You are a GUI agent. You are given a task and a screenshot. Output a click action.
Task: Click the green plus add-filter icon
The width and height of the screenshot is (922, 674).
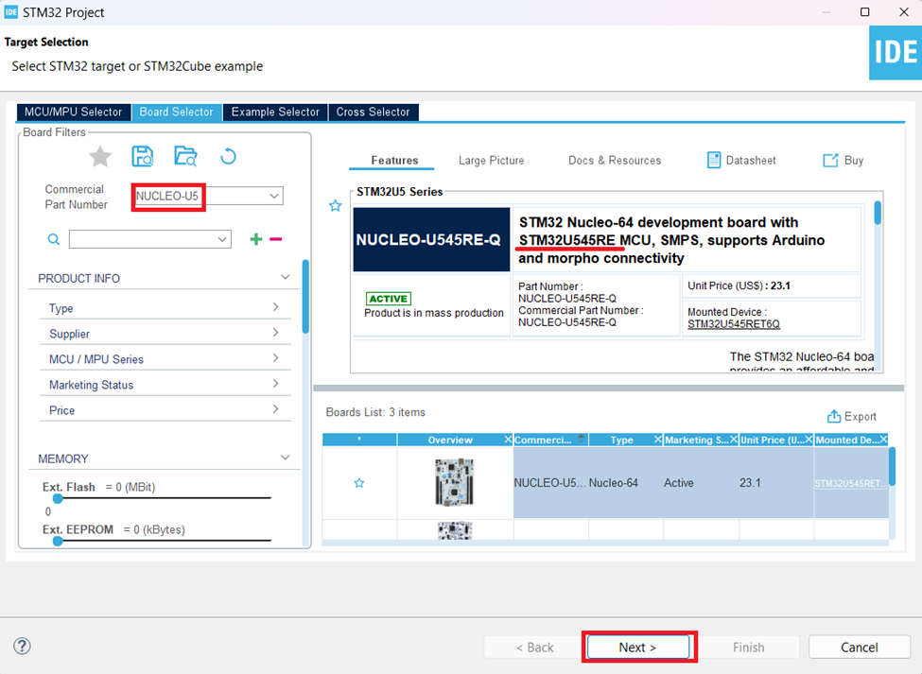(255, 238)
